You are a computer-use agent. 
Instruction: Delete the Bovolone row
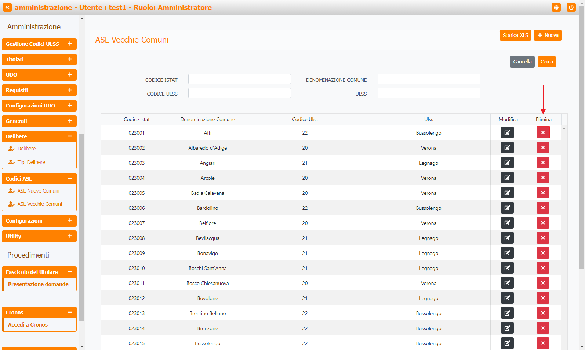click(x=542, y=298)
